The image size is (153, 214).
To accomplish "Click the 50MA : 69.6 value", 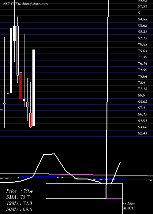I will coord(19,209).
